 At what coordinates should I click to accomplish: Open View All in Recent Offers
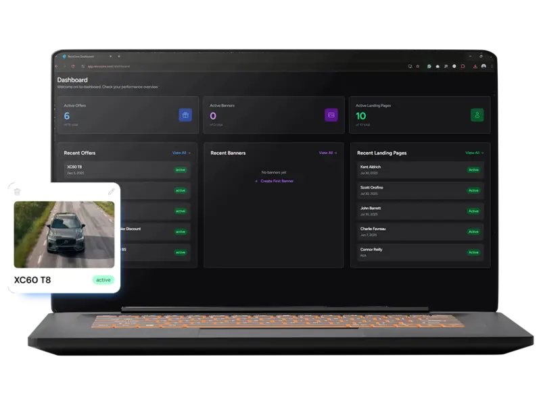coord(181,153)
